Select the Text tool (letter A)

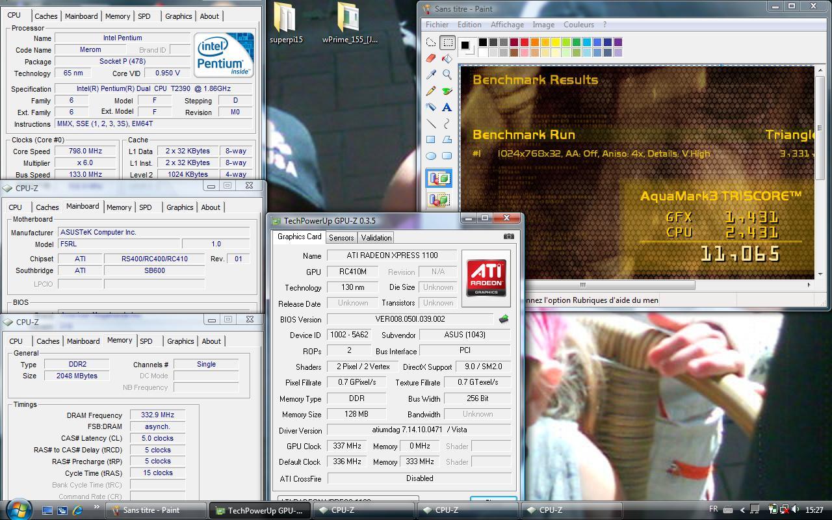click(x=447, y=107)
